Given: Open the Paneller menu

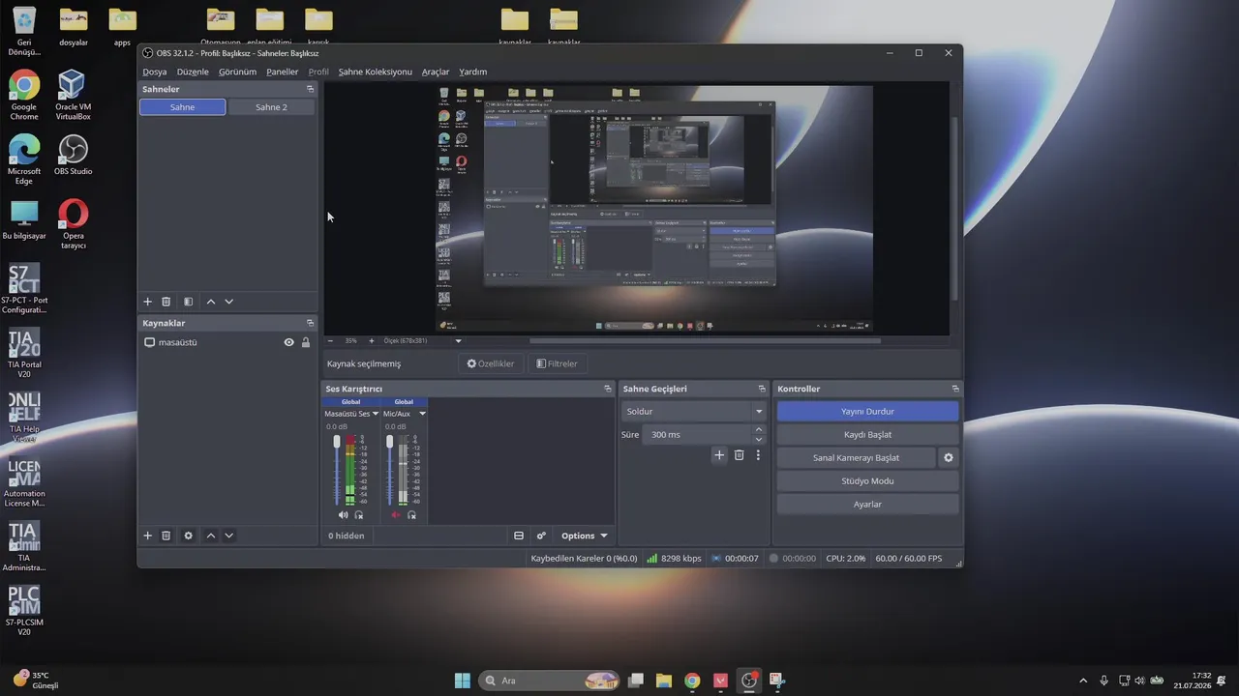Looking at the screenshot, I should [283, 72].
